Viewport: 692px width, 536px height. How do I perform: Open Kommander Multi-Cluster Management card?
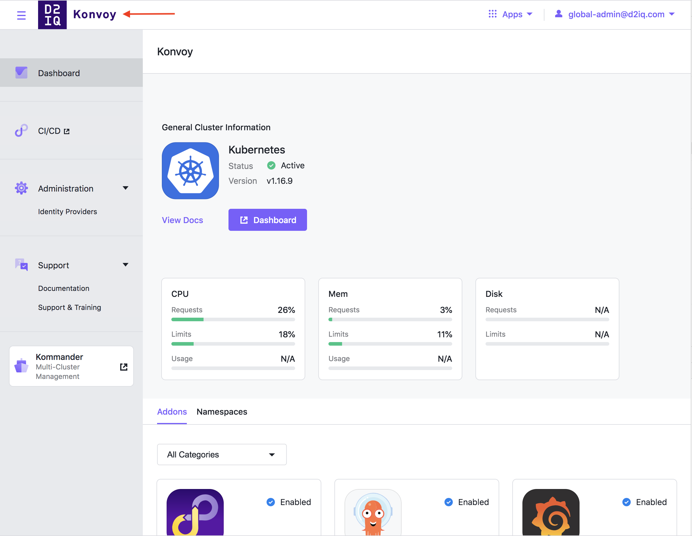point(71,366)
